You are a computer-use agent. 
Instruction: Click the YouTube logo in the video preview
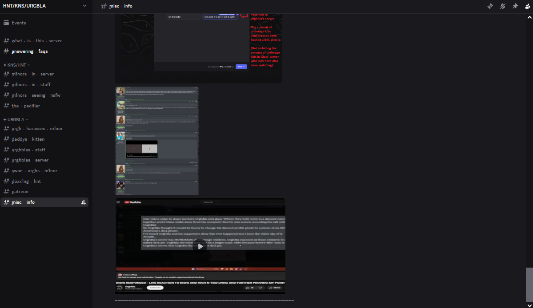pos(132,202)
